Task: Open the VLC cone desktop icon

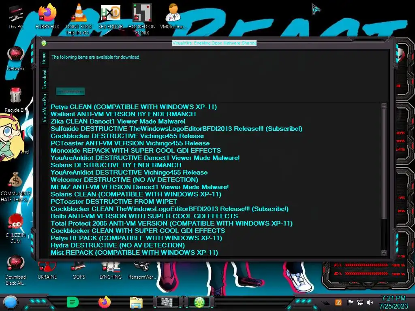Action: point(79,19)
